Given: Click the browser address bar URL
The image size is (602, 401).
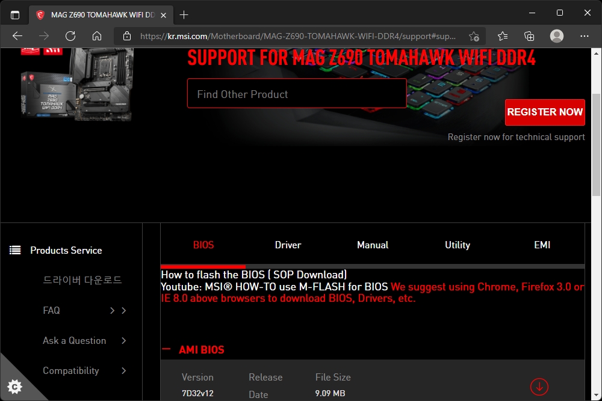Looking at the screenshot, I should coord(298,37).
